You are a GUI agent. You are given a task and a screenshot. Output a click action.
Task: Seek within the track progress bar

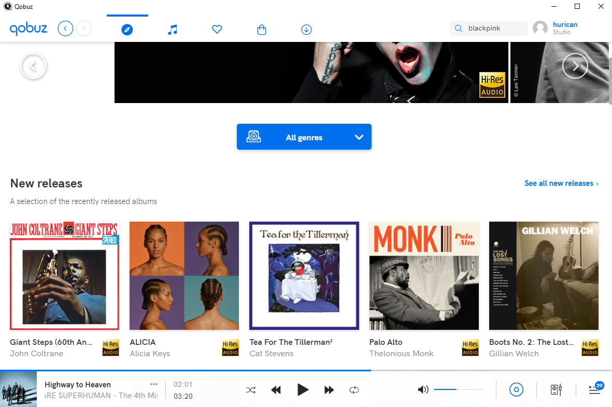[306, 370]
